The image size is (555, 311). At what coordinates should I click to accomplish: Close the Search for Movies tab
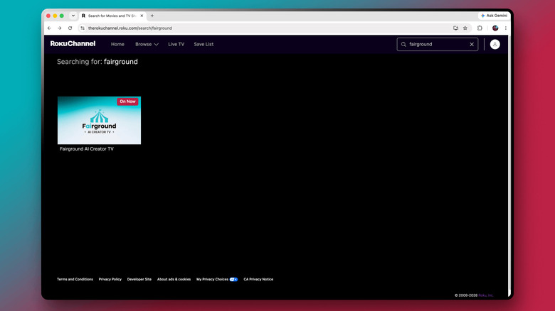point(142,16)
